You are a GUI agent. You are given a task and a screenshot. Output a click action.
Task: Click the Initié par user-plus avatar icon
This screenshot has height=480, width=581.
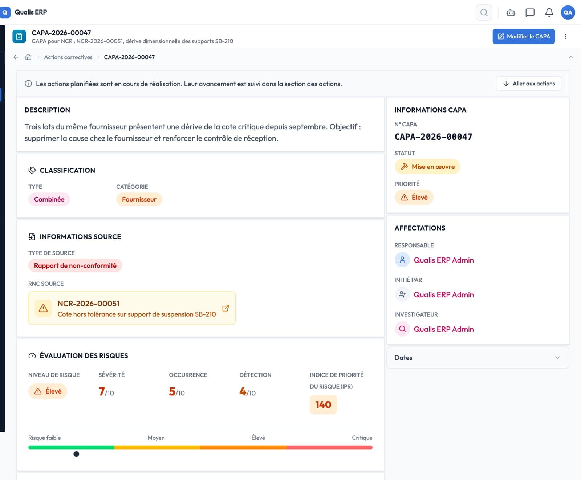[402, 294]
